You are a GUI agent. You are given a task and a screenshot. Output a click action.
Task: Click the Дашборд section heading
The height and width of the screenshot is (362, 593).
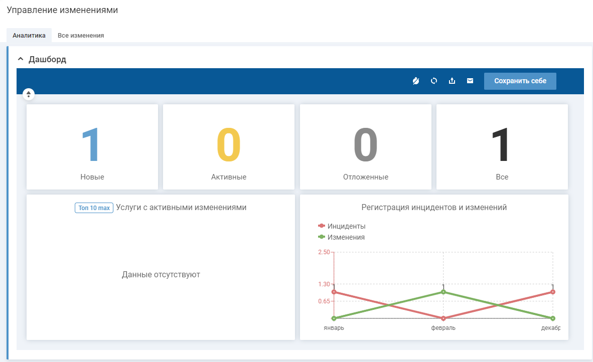(x=47, y=59)
